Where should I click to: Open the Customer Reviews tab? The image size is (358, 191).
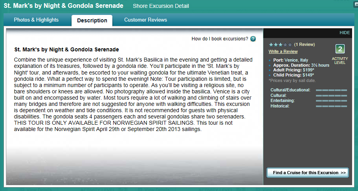[145, 20]
